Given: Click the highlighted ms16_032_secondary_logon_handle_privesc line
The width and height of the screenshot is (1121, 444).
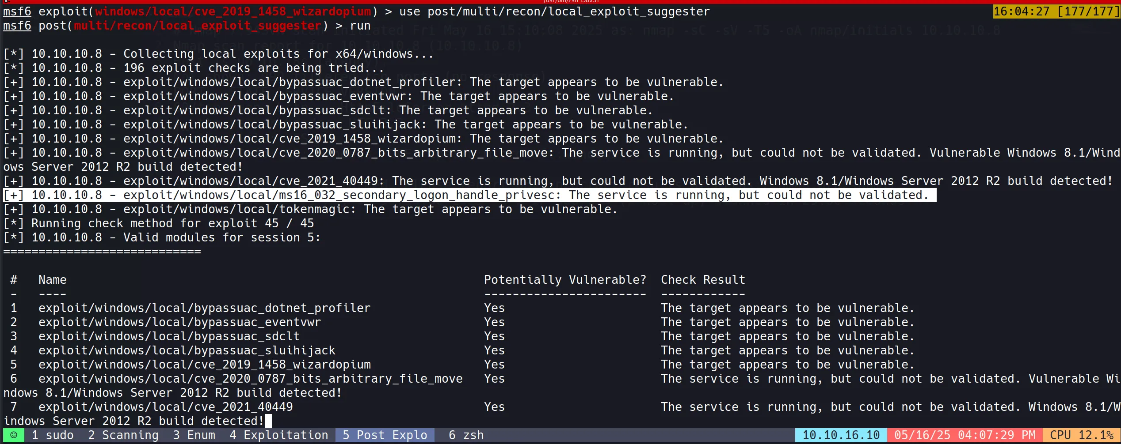Looking at the screenshot, I should tap(469, 195).
